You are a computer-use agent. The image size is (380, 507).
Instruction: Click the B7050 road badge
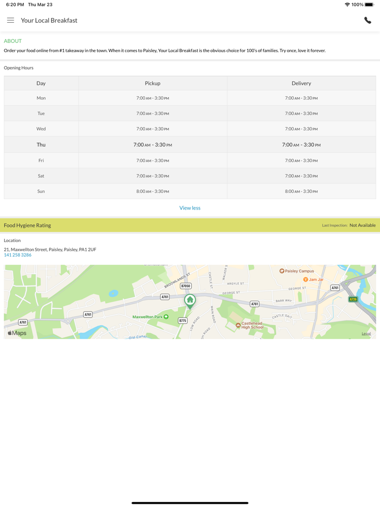[186, 286]
